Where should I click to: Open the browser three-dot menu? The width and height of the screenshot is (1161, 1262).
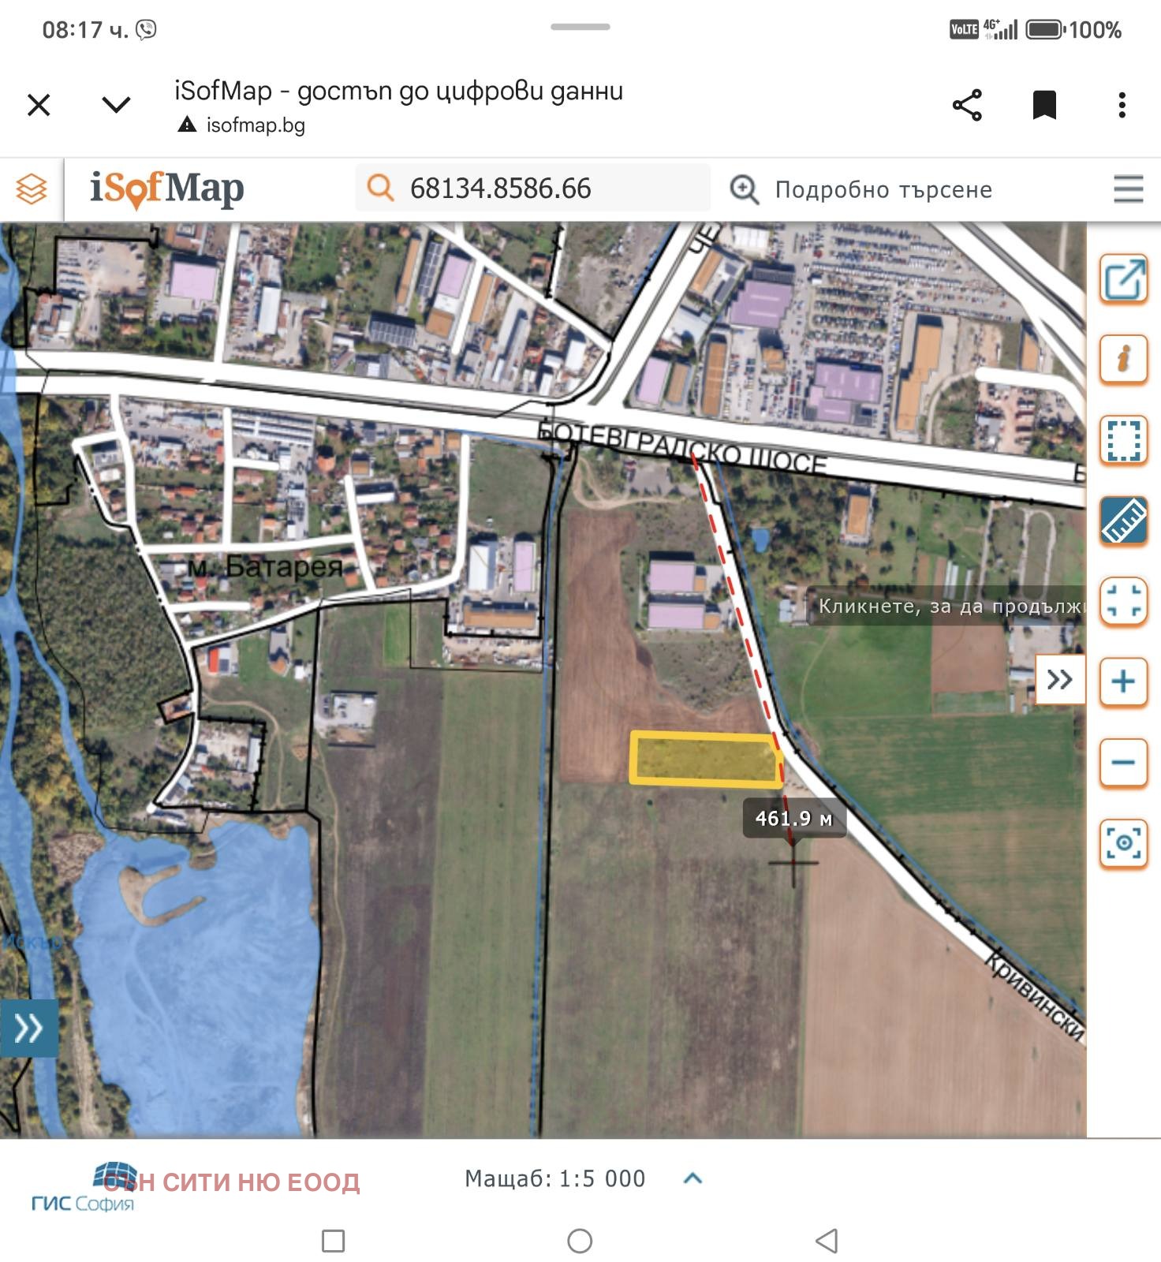tap(1122, 105)
